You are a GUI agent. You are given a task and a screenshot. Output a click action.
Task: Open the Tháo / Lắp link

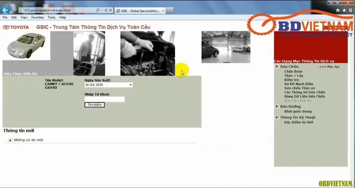294,76
